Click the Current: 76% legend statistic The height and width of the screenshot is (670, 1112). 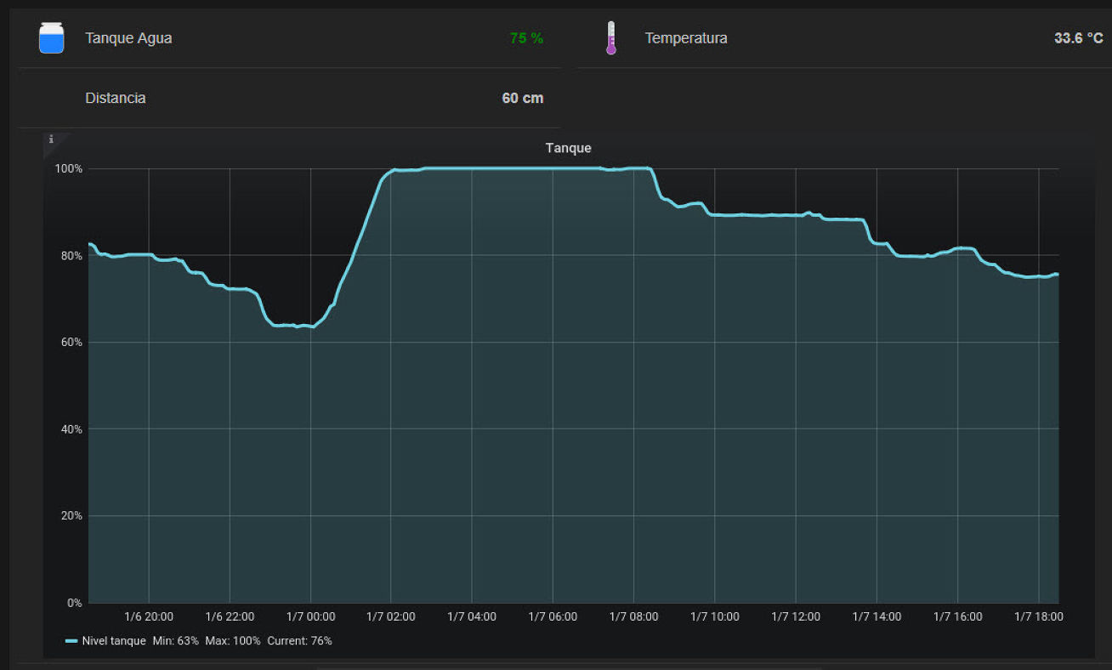coord(299,640)
